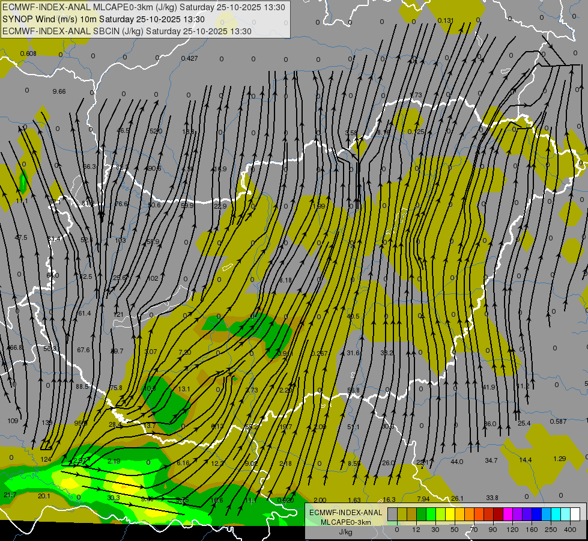This screenshot has width=588, height=541.
Task: Click the map value 0.125
Action: (416, 132)
